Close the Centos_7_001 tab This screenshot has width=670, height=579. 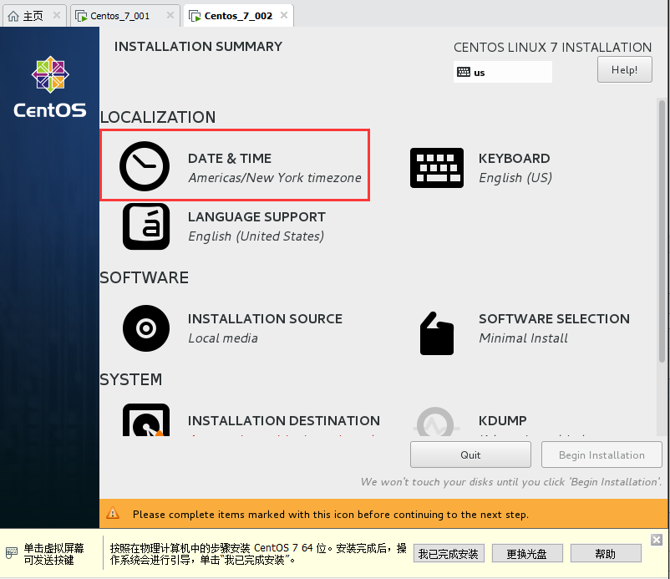click(170, 15)
